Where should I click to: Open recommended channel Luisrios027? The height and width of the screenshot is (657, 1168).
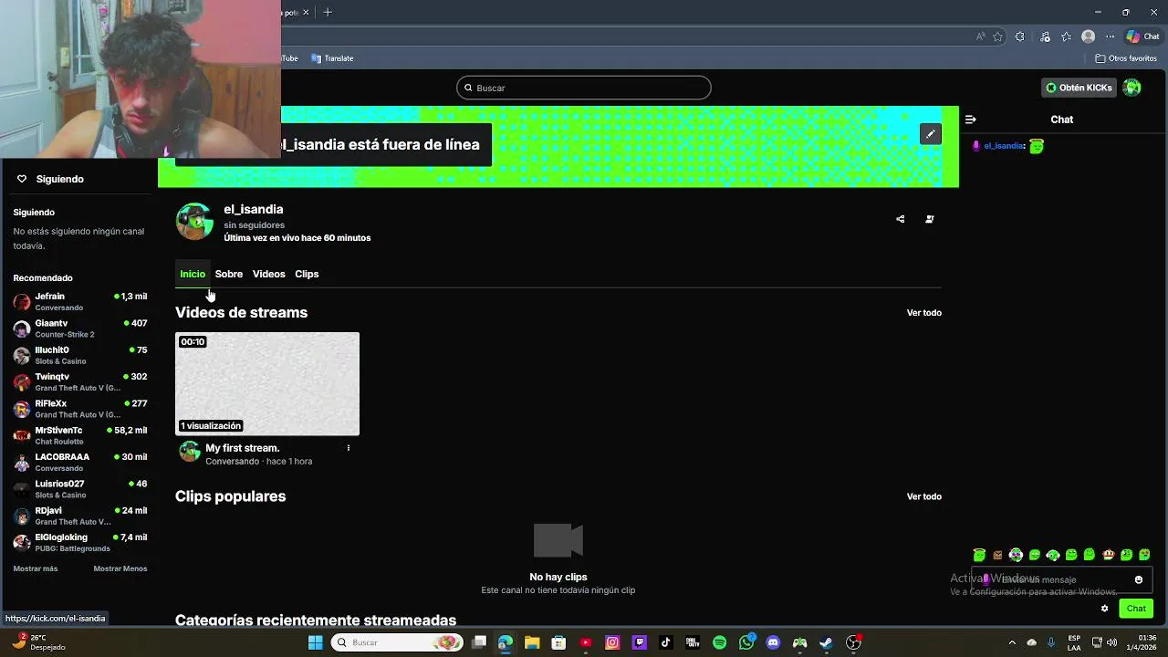(80, 489)
